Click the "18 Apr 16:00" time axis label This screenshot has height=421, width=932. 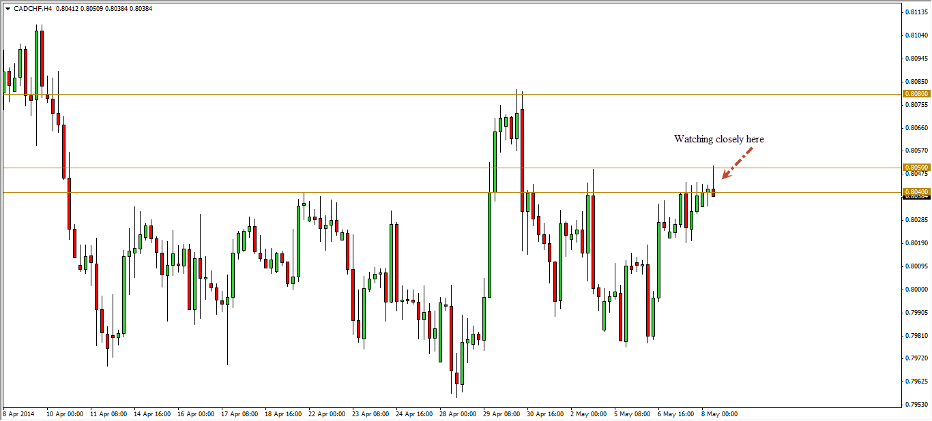tap(283, 414)
